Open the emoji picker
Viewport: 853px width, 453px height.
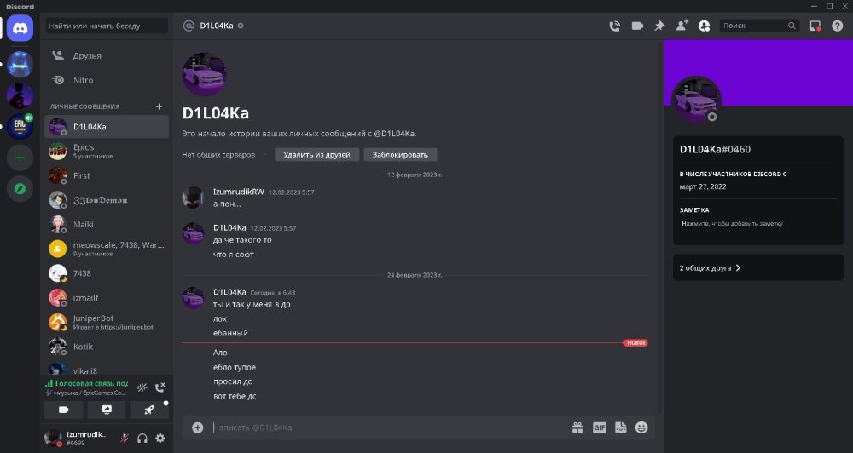[642, 427]
